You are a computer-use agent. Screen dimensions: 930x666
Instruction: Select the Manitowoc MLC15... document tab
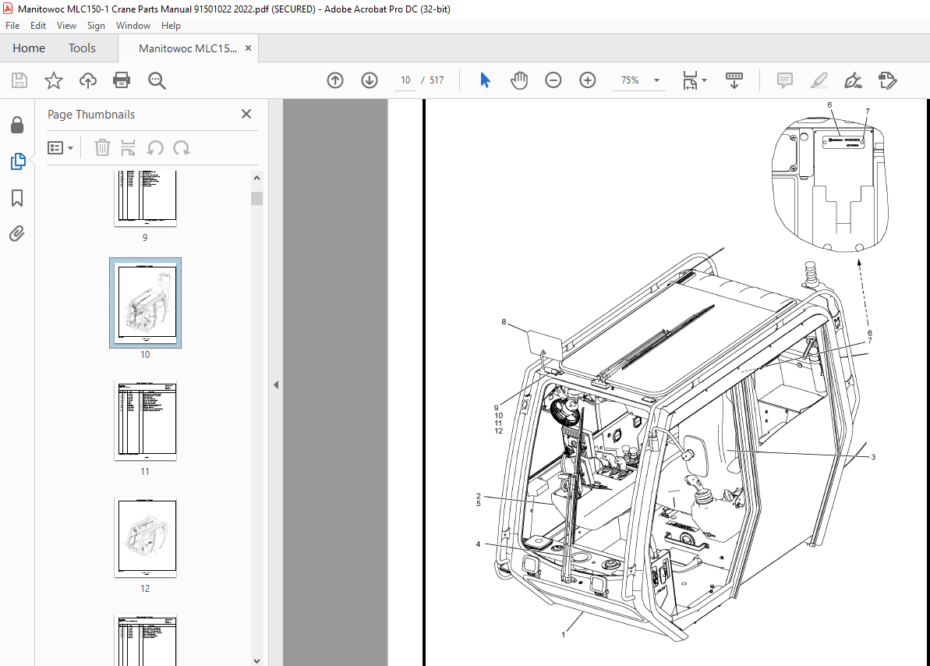tap(187, 48)
